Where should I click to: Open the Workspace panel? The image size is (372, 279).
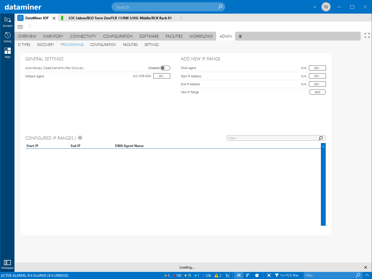click(7, 265)
